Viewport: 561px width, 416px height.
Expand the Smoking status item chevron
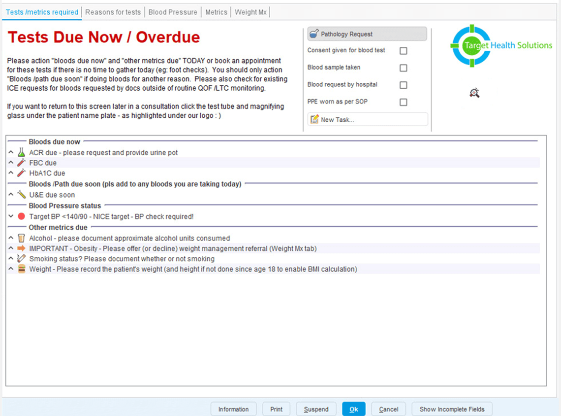pyautogui.click(x=10, y=258)
